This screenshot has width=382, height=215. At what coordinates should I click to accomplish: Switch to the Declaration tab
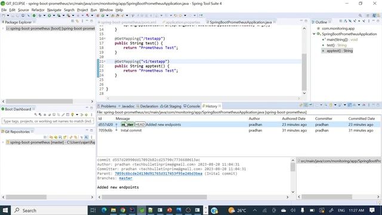[147, 106]
